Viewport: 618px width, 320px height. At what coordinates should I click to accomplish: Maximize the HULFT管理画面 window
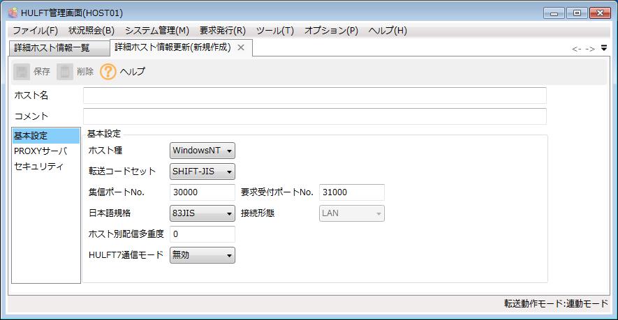click(x=577, y=13)
